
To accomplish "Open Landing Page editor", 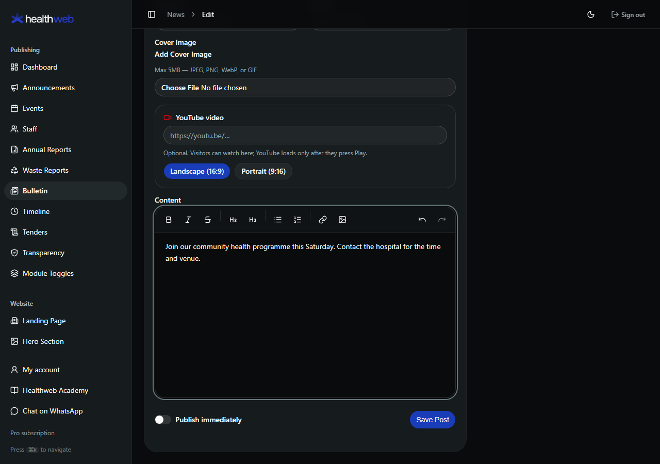I will point(65,321).
